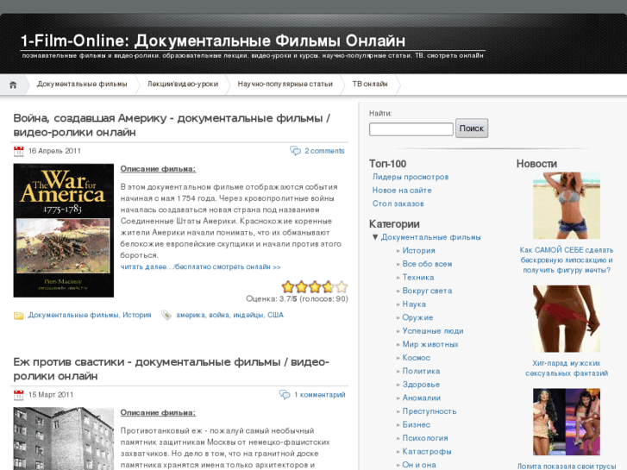Open The War for America poster thumbnail

(x=64, y=230)
